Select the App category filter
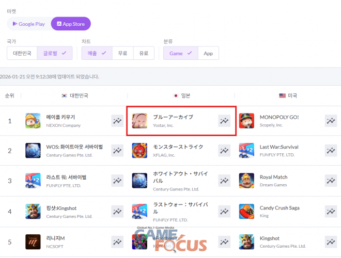 (x=208, y=53)
